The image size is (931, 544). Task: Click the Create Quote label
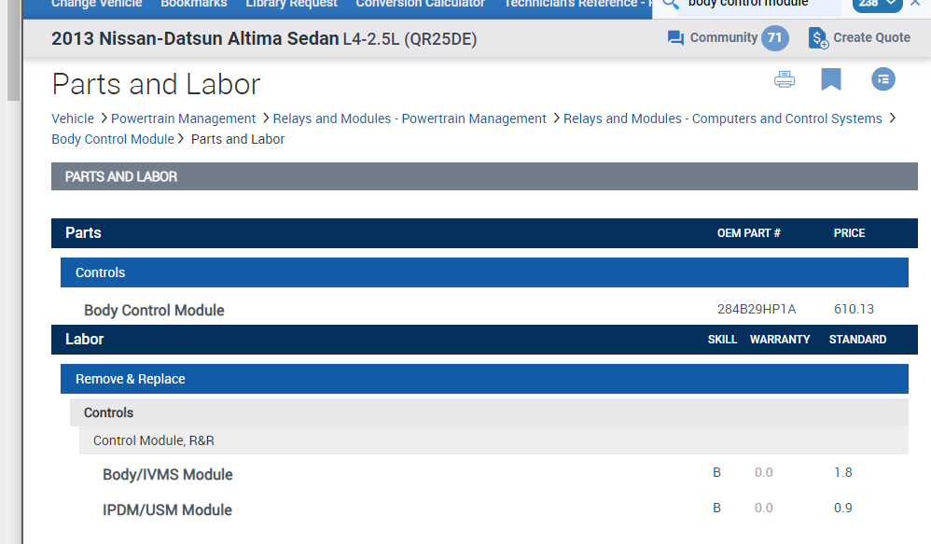[871, 37]
